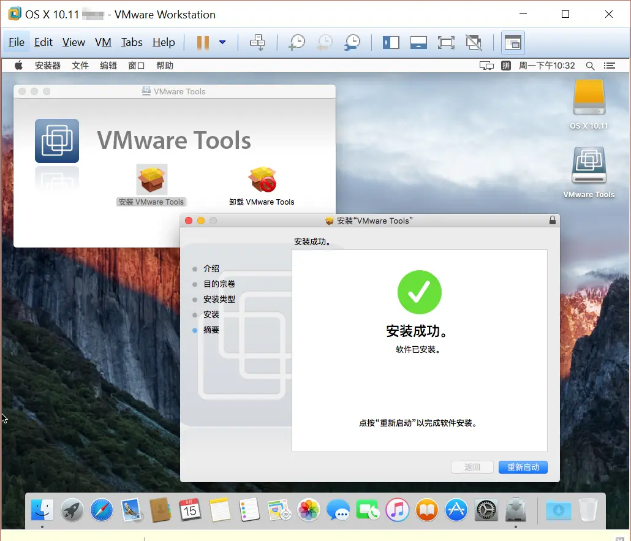Launch Safari from the Dock
Image resolution: width=631 pixels, height=541 pixels.
[100, 510]
